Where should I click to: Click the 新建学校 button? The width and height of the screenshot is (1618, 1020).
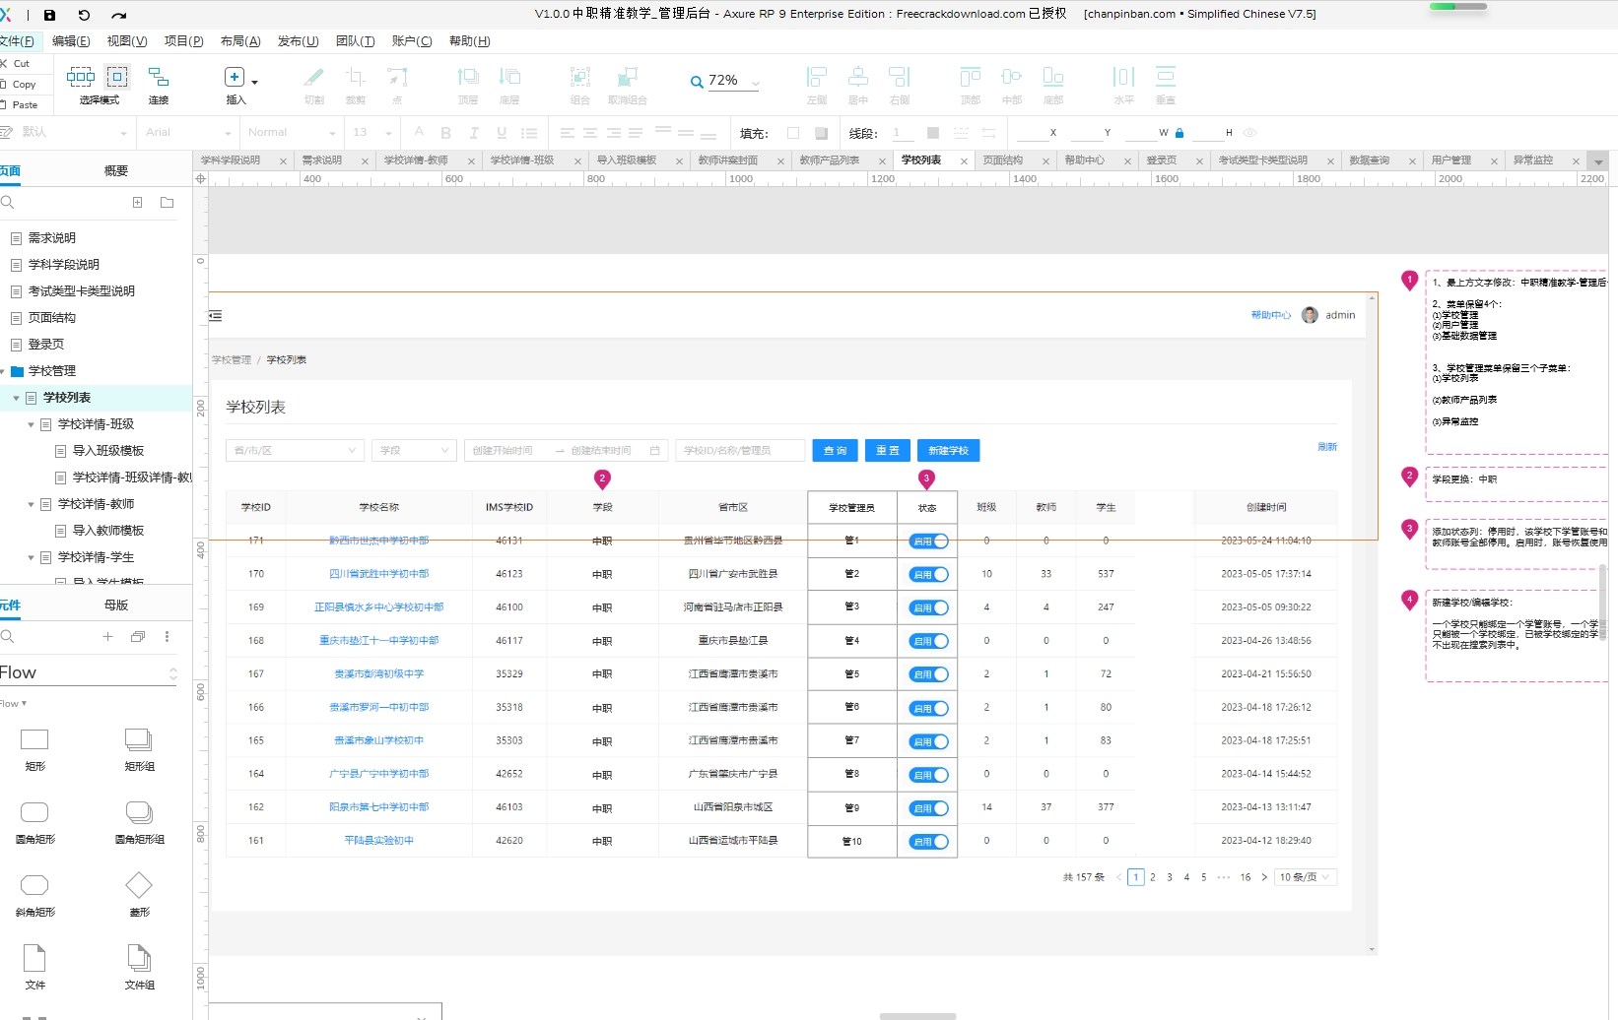pos(948,451)
